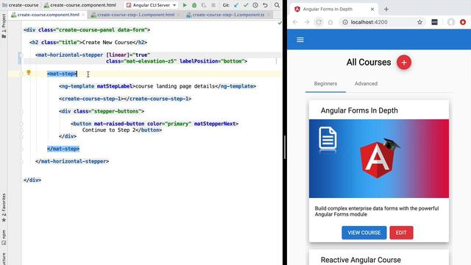Click the [linear] binding in code
Screen dimensions: 471x265
point(118,55)
